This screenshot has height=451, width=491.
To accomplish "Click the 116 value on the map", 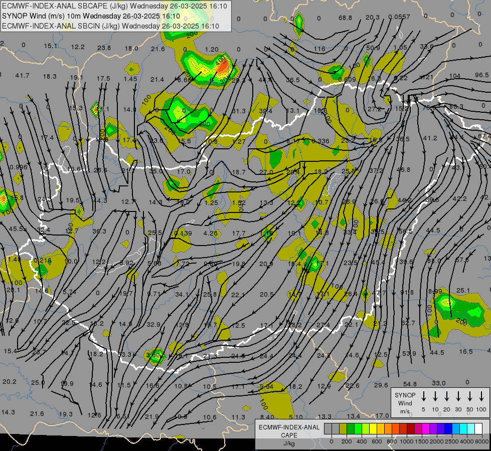I will pos(319,49).
